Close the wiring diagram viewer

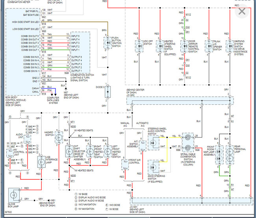click(x=242, y=11)
